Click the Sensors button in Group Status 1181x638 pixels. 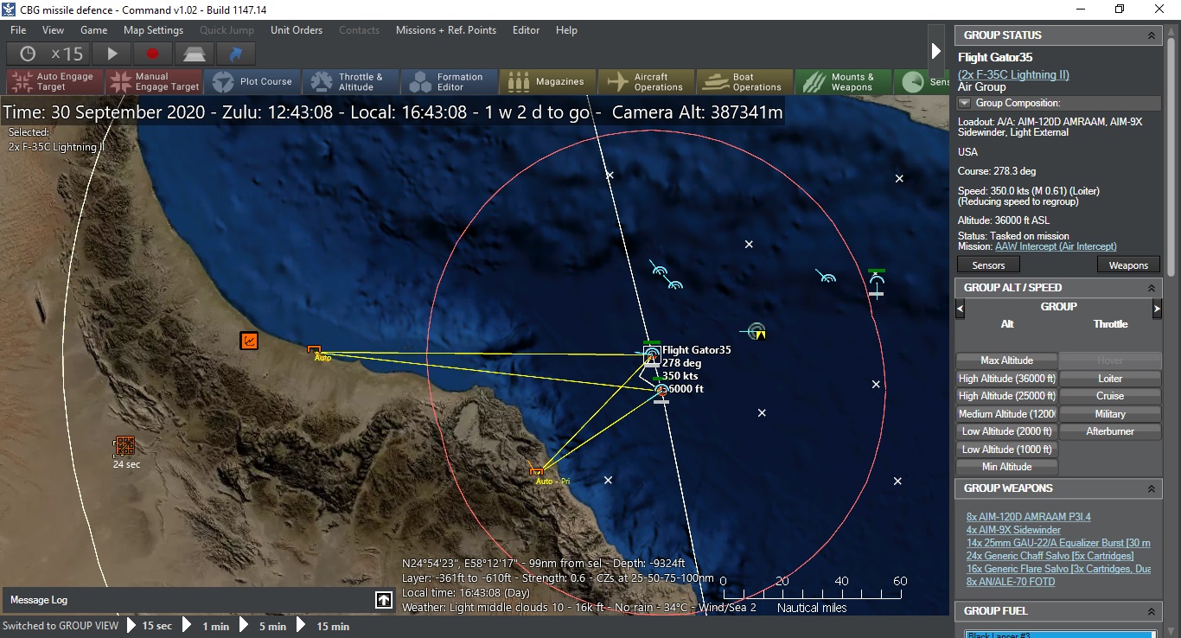[988, 265]
